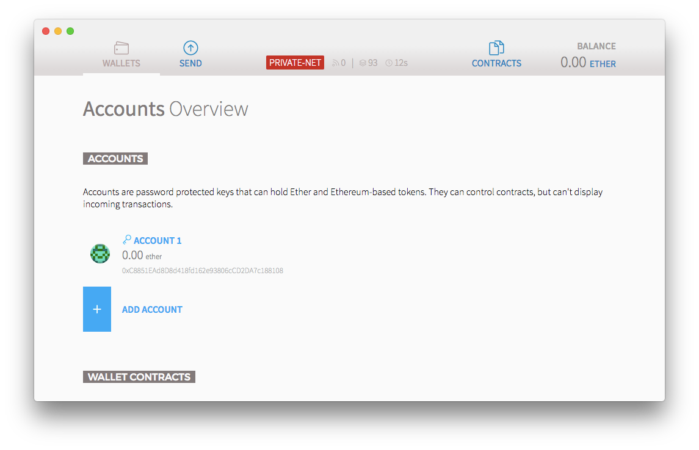
Task: Click the key icon beside ACCOUNT 1
Action: (x=126, y=240)
